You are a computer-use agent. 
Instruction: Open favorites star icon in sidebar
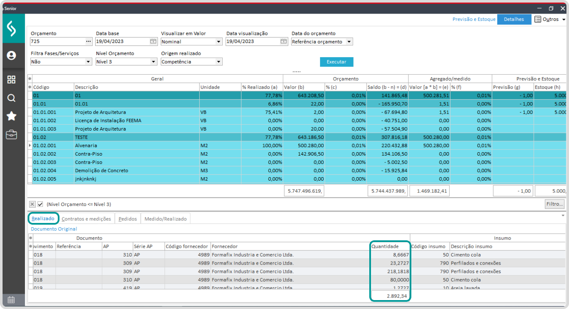pos(11,116)
